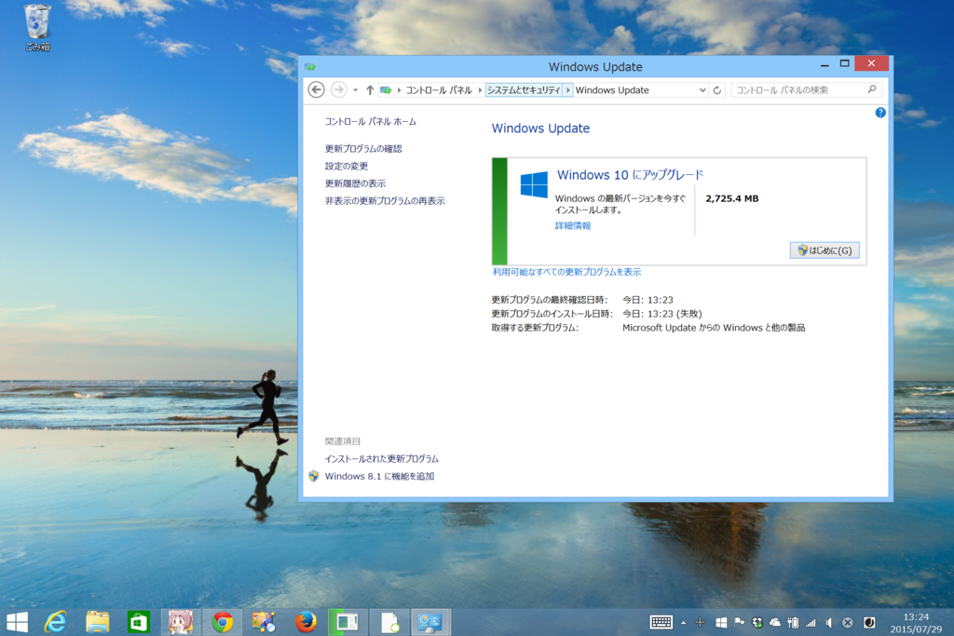Select Windows Update in the breadcrumb
The image size is (954, 636).
tap(612, 90)
